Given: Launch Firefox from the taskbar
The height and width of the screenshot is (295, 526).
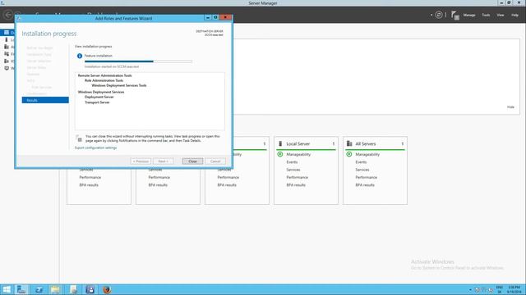Looking at the screenshot, I should point(107,289).
